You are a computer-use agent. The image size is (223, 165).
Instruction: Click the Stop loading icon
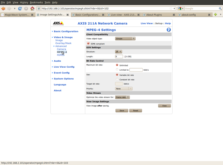coord(26,9)
